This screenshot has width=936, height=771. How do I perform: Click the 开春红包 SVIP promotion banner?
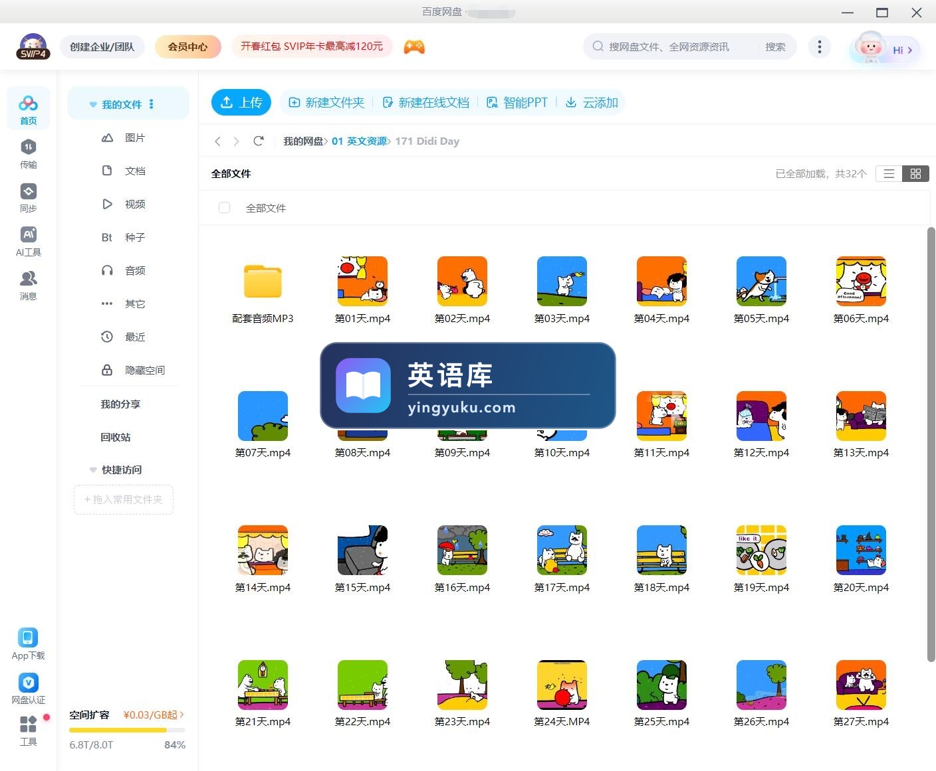(x=312, y=46)
